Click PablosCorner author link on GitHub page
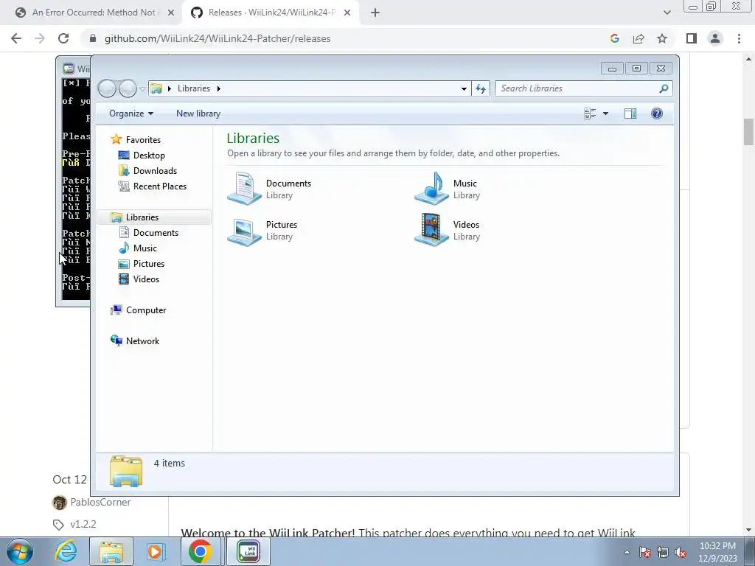Image resolution: width=755 pixels, height=566 pixels. (100, 502)
